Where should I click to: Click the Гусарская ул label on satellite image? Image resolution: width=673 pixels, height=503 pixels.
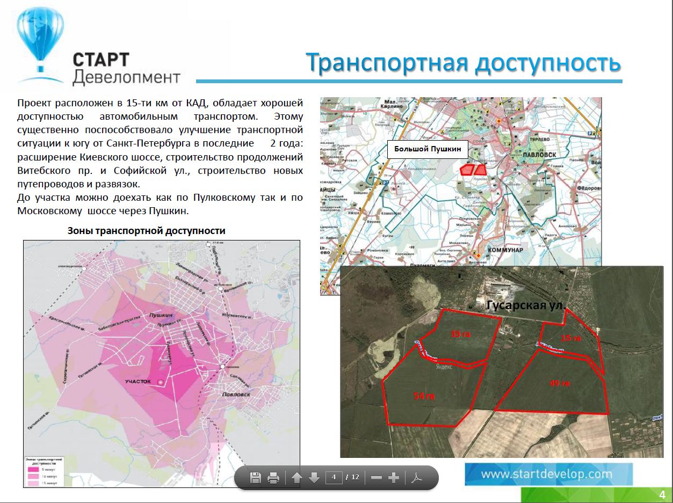click(x=524, y=305)
